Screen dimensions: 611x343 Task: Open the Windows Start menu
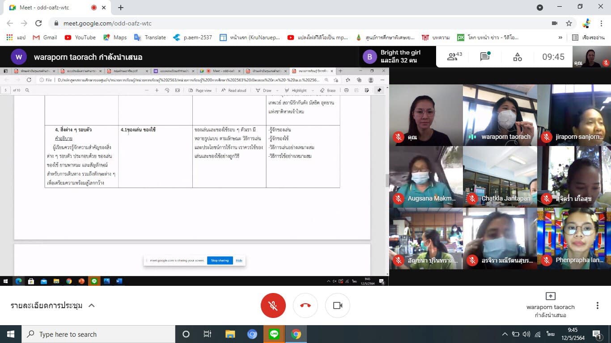tap(10, 334)
